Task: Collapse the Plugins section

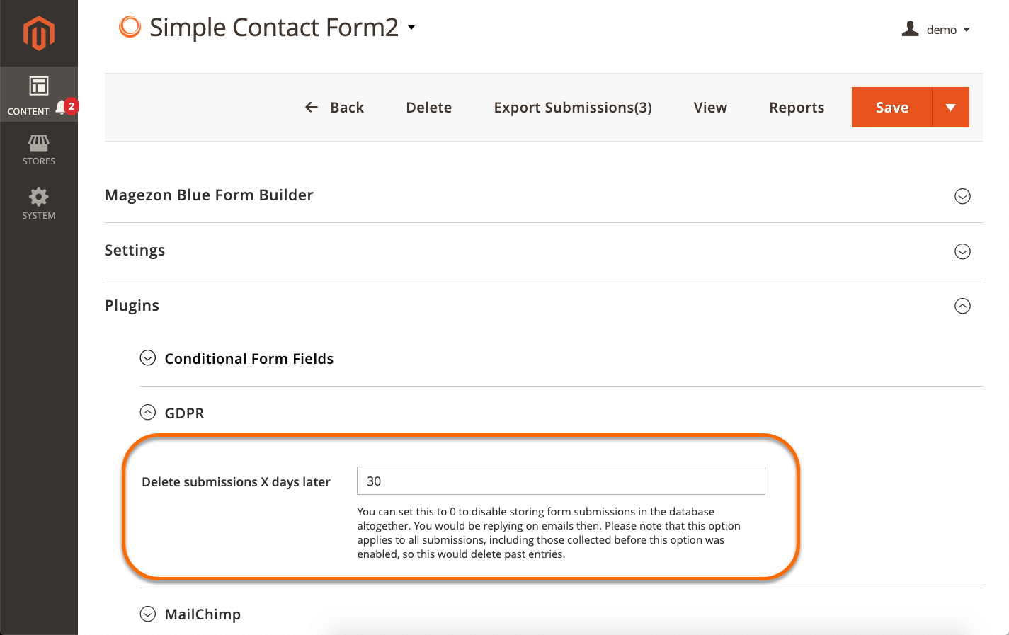Action: [962, 306]
